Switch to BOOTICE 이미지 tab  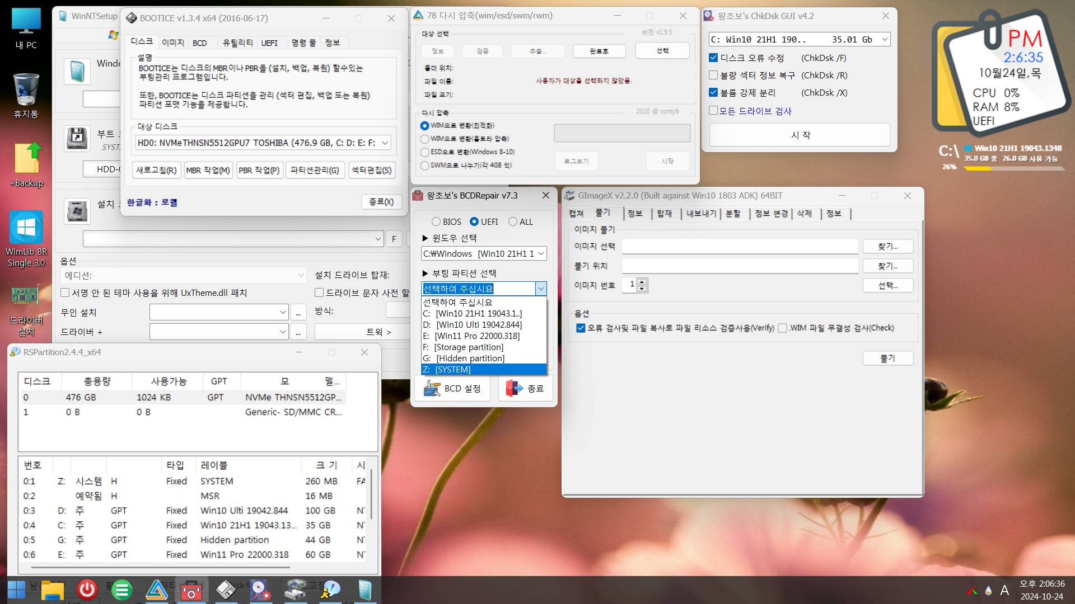click(173, 43)
